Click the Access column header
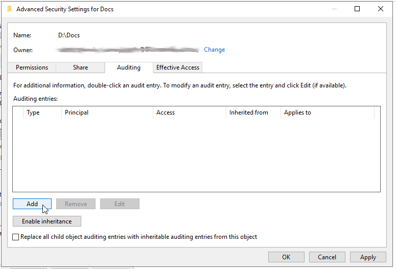The height and width of the screenshot is (269, 396). point(190,113)
